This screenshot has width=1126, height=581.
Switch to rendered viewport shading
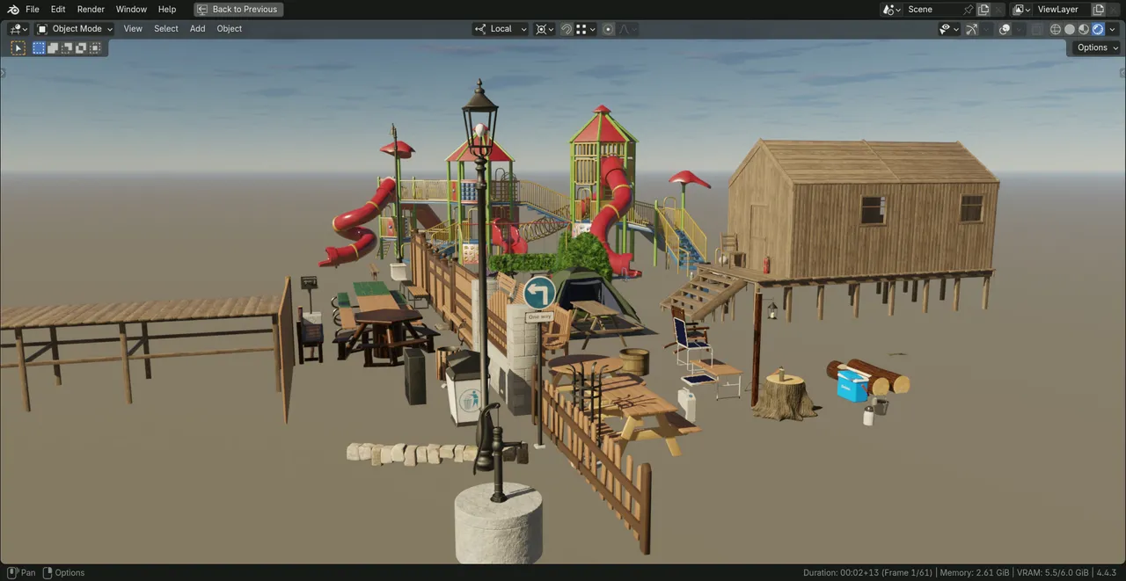(x=1098, y=29)
